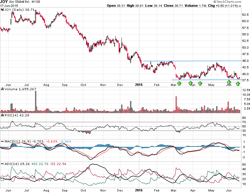
Task: Click the 37.5 price axis label
Action: click(x=245, y=80)
